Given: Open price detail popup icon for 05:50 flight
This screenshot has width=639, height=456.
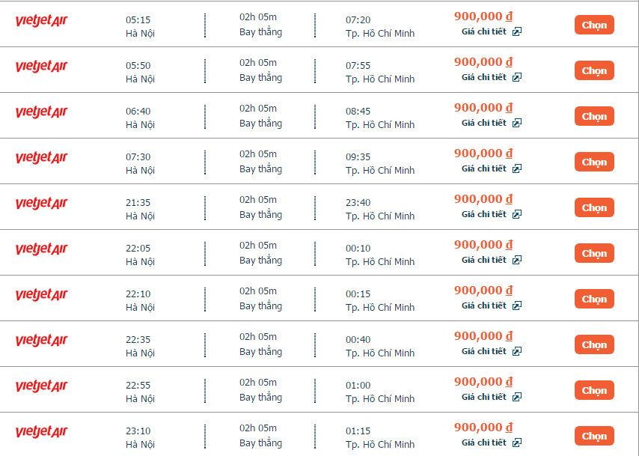Looking at the screenshot, I should click(517, 77).
